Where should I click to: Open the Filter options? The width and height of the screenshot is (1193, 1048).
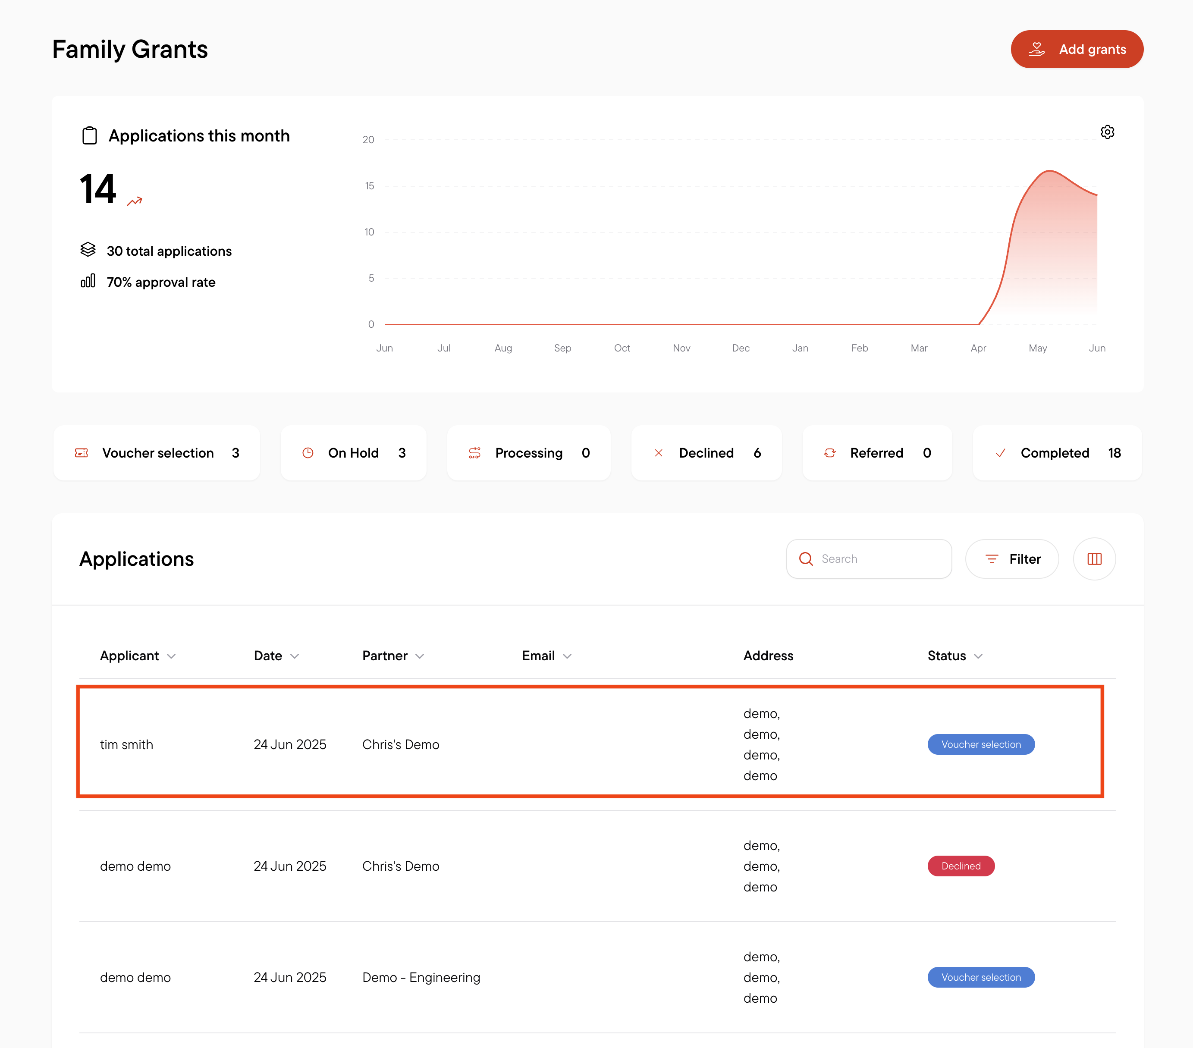(1012, 559)
